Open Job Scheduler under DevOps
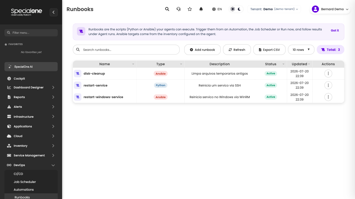 click(x=25, y=182)
